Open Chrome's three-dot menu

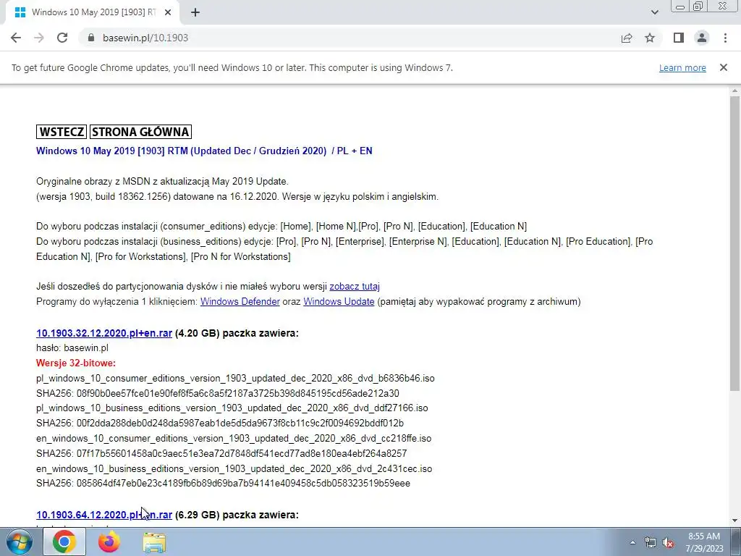point(725,38)
